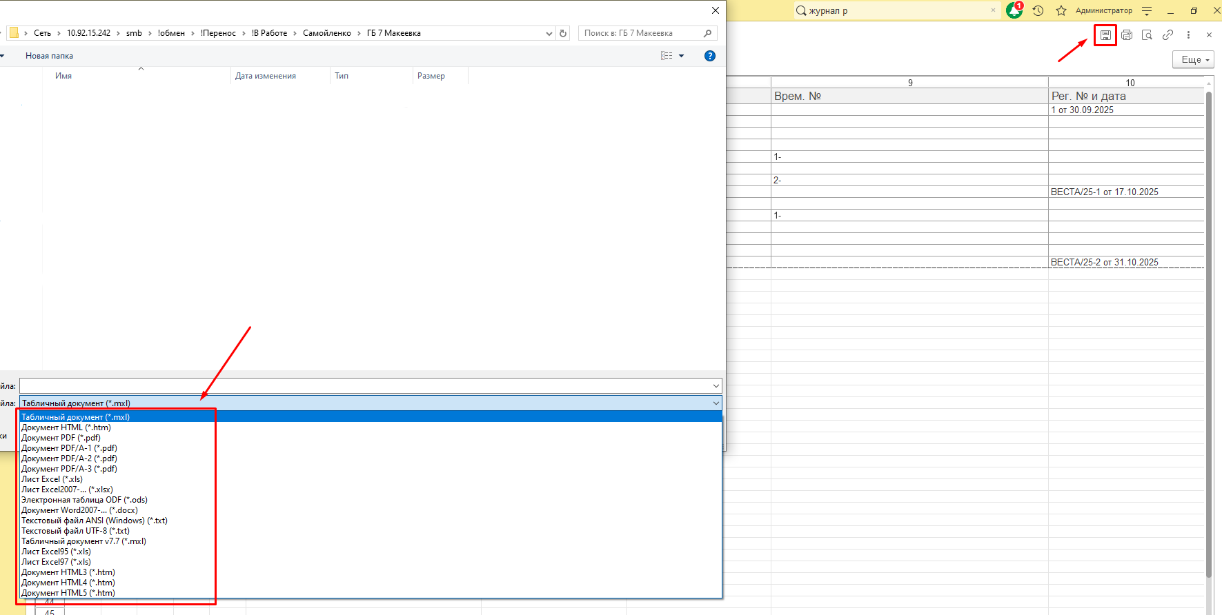Screen dimensions: 1222x615
Task: Pick 'Документ HTML5 (*.htm)' format
Action: [371, 593]
